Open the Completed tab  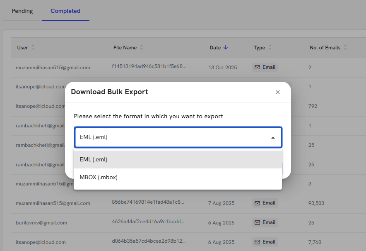(65, 11)
